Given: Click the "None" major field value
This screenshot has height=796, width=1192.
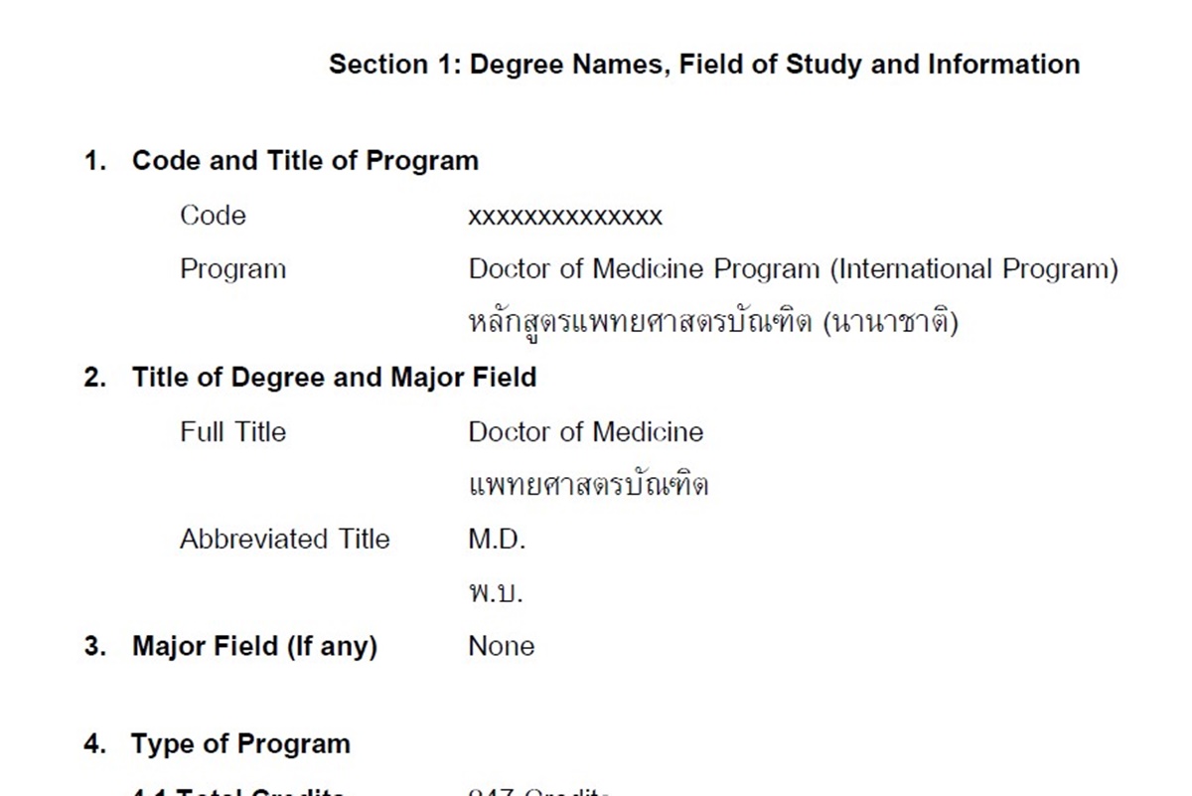Looking at the screenshot, I should pyautogui.click(x=501, y=647).
